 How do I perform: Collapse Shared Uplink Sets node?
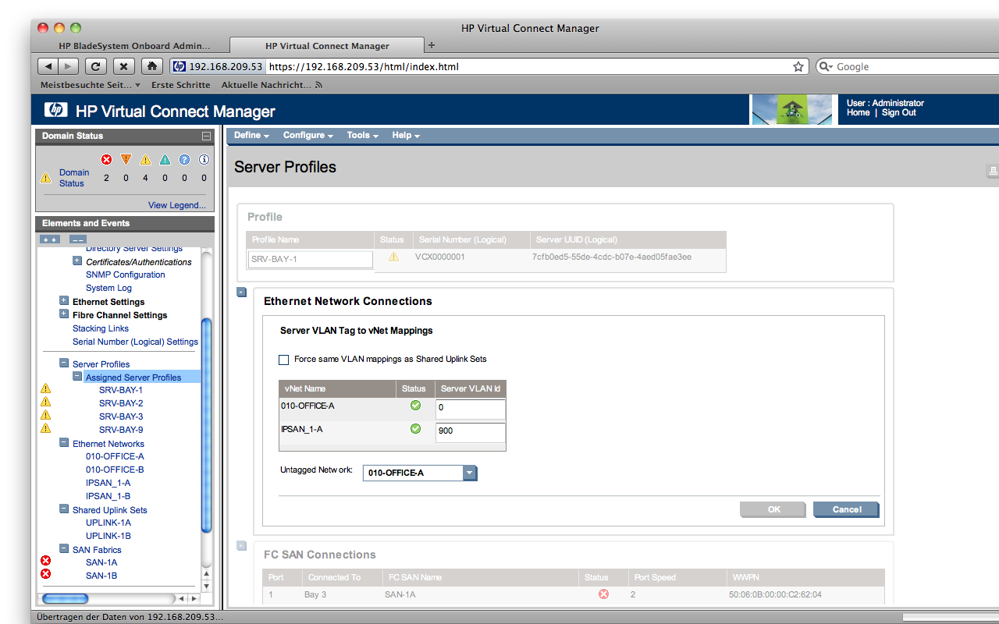[64, 509]
